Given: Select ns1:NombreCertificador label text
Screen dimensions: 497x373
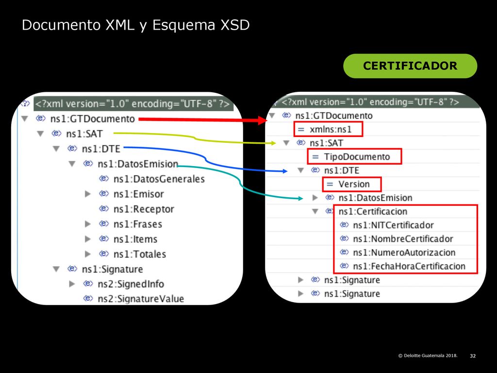Looking at the screenshot, I should click(x=403, y=239).
